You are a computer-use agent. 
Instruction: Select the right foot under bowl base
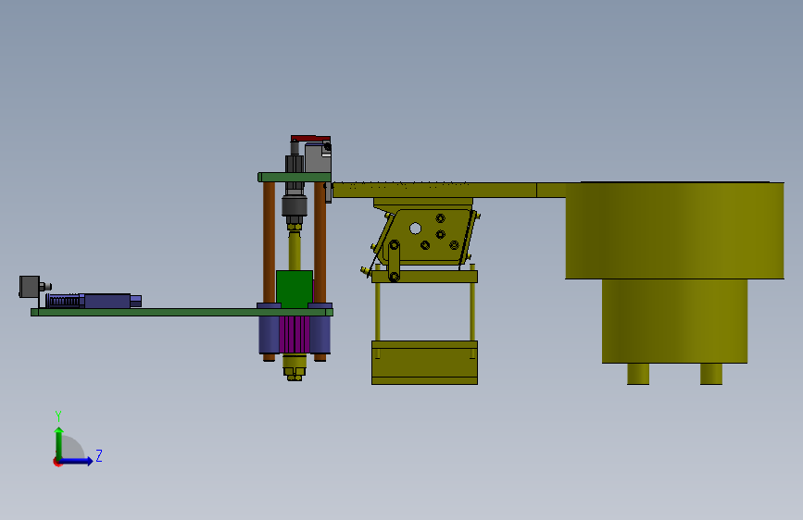711,374
